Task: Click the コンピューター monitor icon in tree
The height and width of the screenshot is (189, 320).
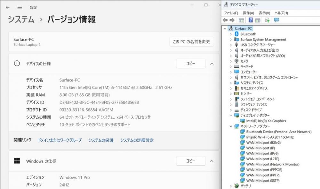Action: click(x=236, y=72)
